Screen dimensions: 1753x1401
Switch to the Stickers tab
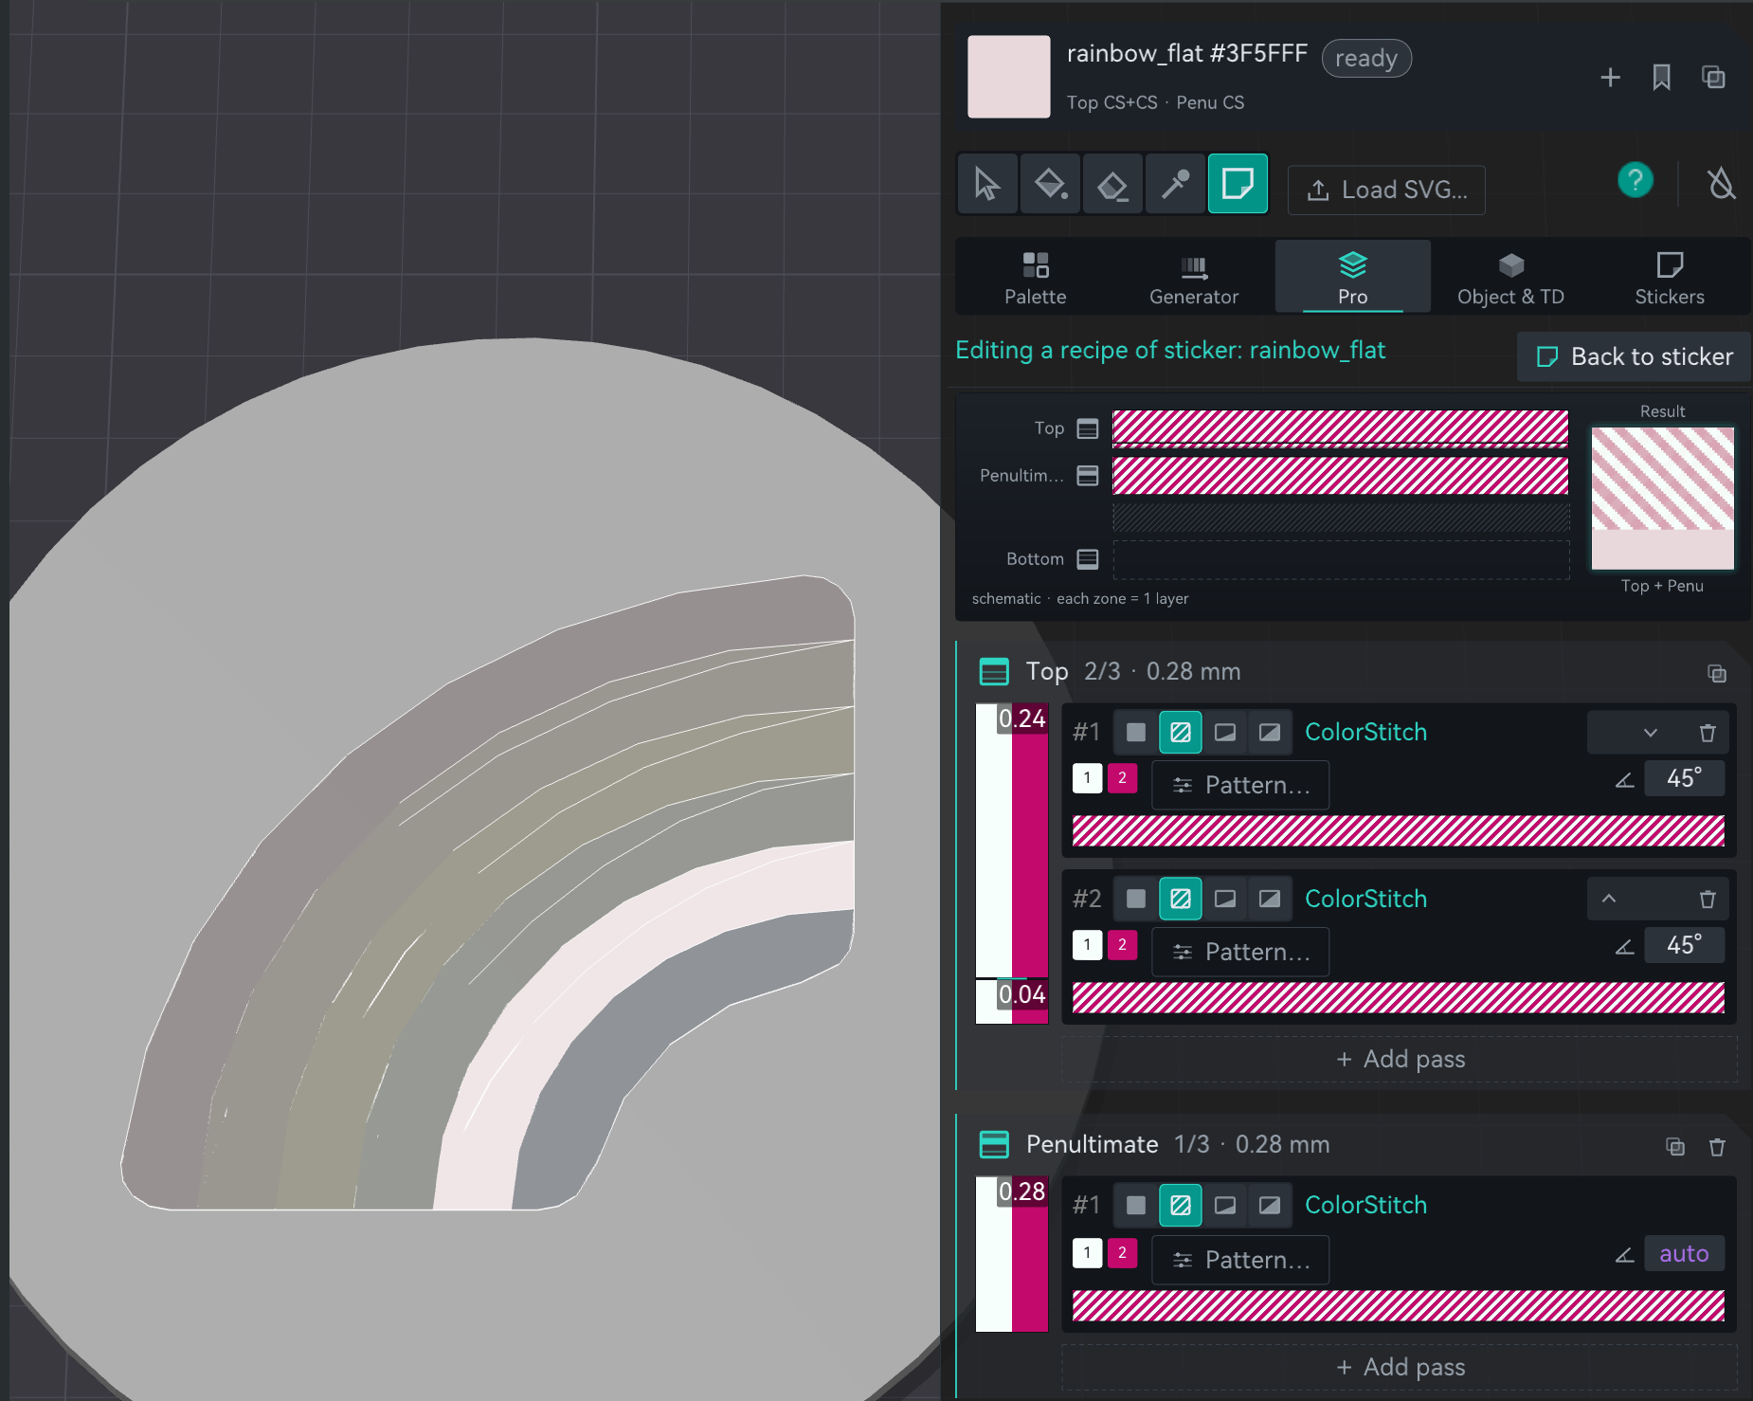pos(1670,278)
